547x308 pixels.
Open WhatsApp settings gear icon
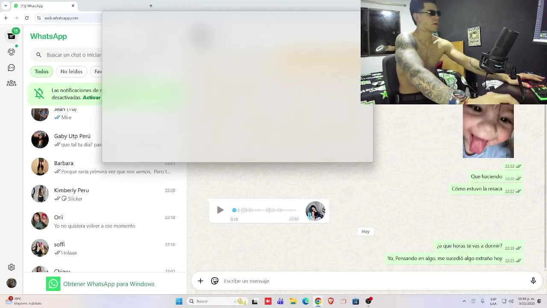point(12,267)
